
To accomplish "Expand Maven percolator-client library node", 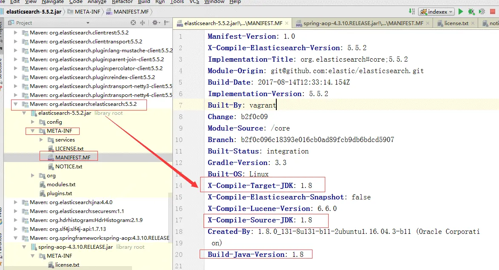I will click(x=15, y=68).
